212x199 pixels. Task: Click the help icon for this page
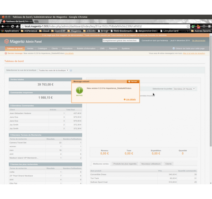click(174, 48)
